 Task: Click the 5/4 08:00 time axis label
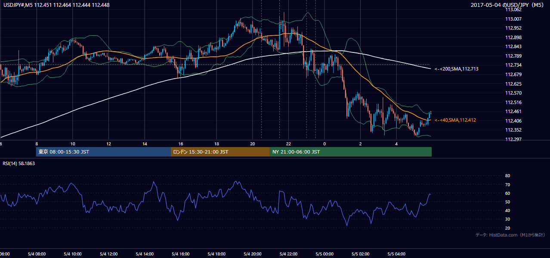click(37, 254)
